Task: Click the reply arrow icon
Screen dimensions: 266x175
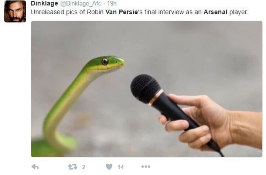Action: point(35,167)
